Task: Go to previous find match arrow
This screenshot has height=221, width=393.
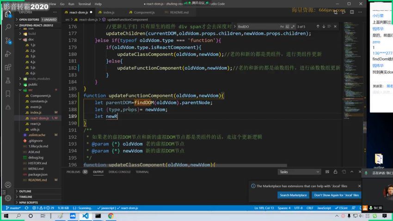Action: 318,26
